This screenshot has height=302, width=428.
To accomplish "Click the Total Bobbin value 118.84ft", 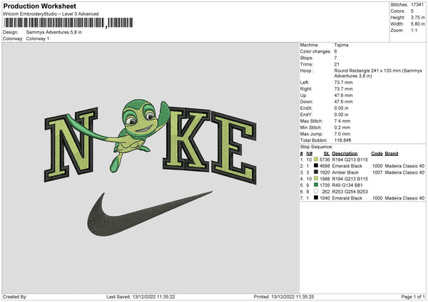I will 342,140.
